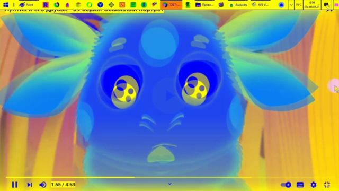
Task: Turn on subtitles with captions button
Action: pyautogui.click(x=300, y=185)
